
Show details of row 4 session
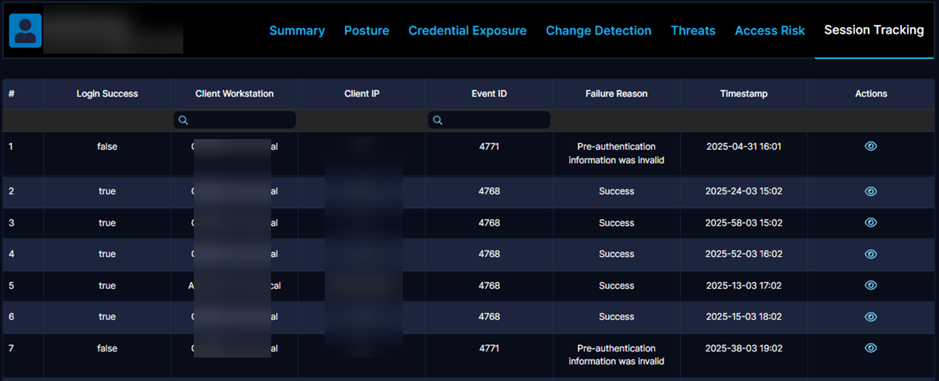(870, 254)
